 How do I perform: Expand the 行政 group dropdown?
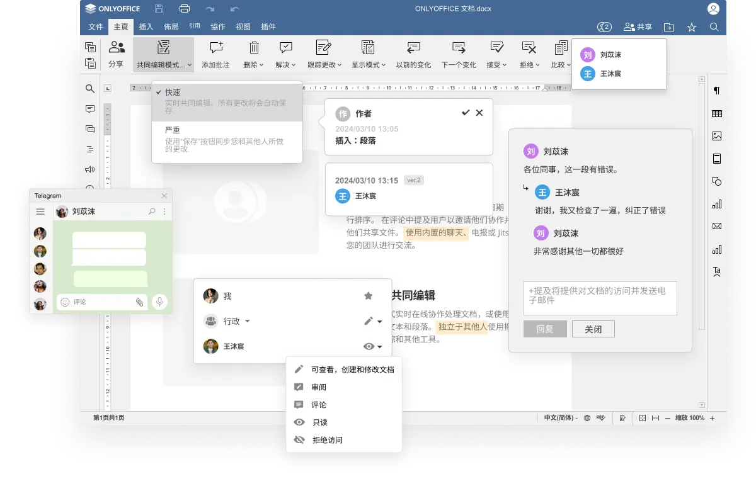248,321
